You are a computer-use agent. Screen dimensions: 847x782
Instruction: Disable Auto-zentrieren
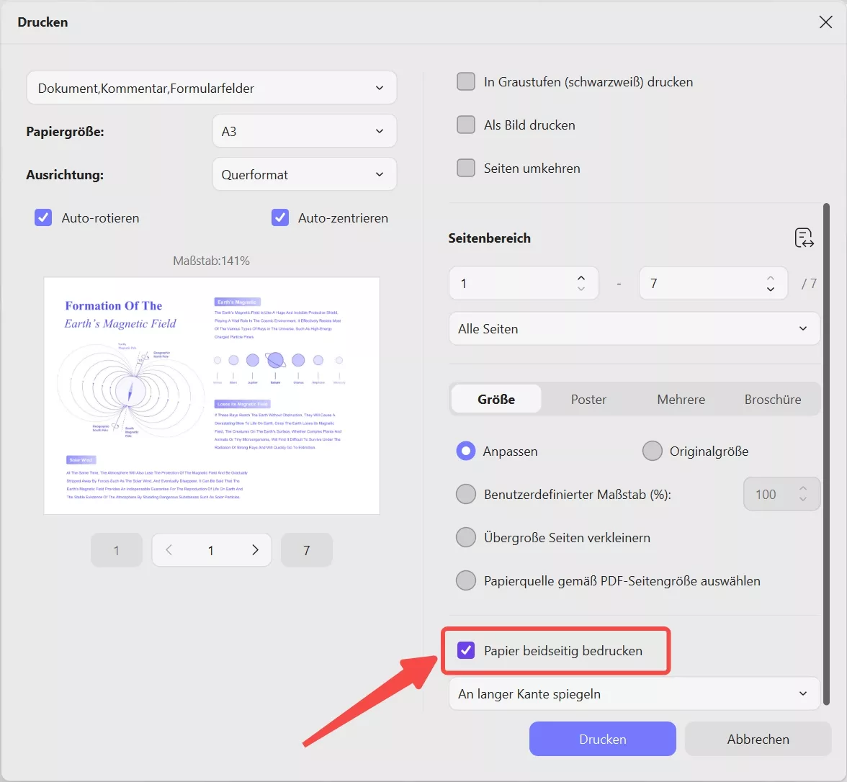coord(279,217)
